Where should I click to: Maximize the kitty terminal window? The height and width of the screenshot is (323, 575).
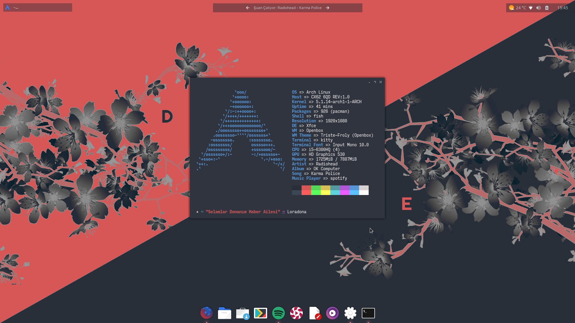375,82
